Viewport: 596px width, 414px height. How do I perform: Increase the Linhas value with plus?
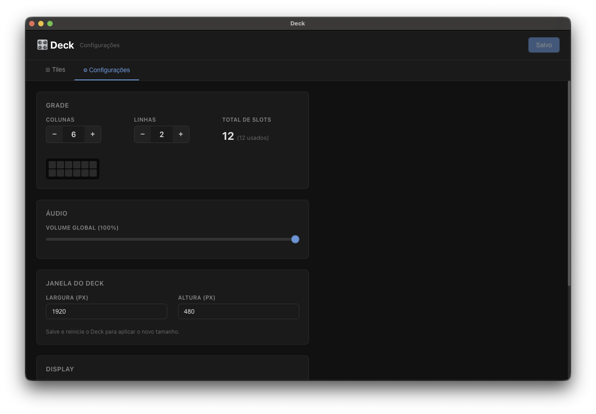[x=181, y=134]
